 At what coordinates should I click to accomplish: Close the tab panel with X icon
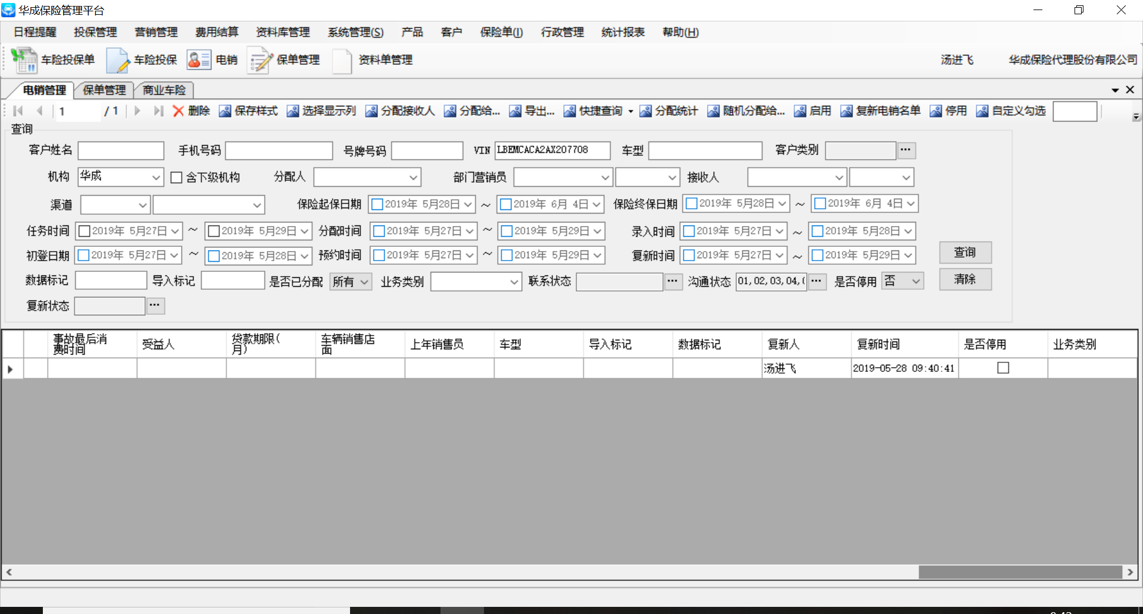tap(1130, 90)
